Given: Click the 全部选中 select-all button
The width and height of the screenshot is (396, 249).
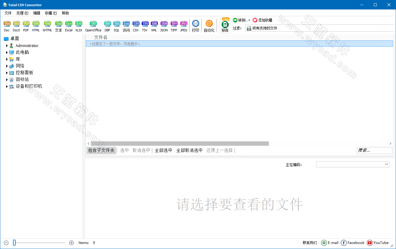Looking at the screenshot, I should [x=163, y=150].
